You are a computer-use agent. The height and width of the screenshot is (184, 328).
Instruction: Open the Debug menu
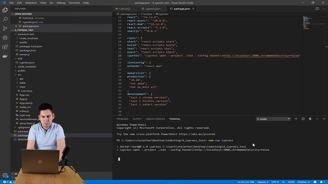(61, 3)
